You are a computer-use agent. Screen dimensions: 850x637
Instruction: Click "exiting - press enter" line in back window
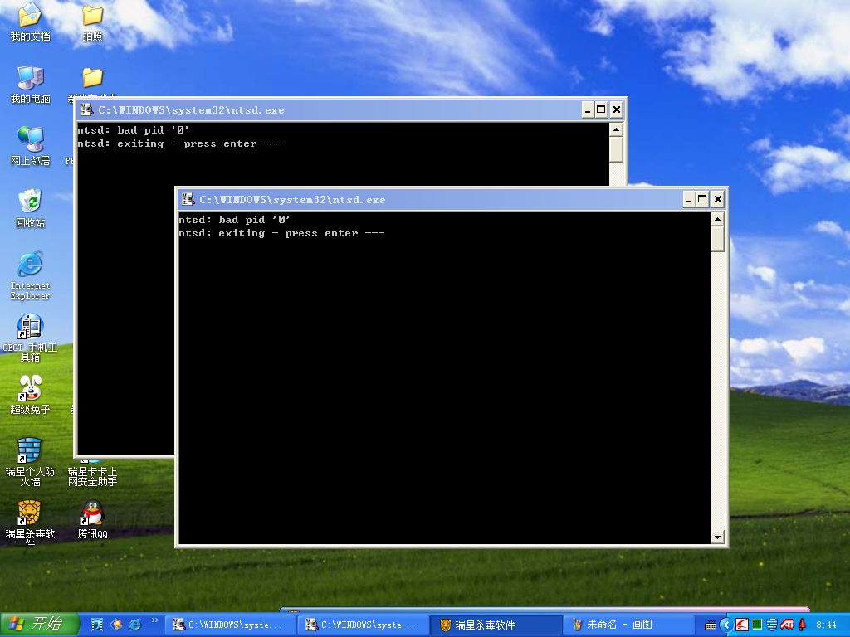coord(180,143)
